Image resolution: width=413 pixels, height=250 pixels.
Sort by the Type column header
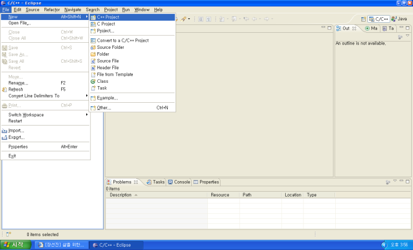(x=319, y=195)
